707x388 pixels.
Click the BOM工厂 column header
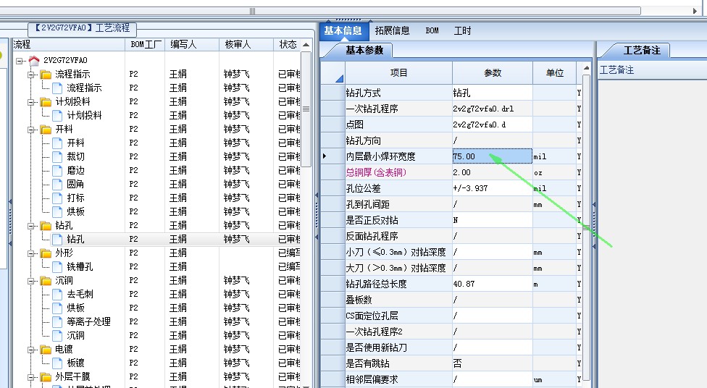coord(145,44)
